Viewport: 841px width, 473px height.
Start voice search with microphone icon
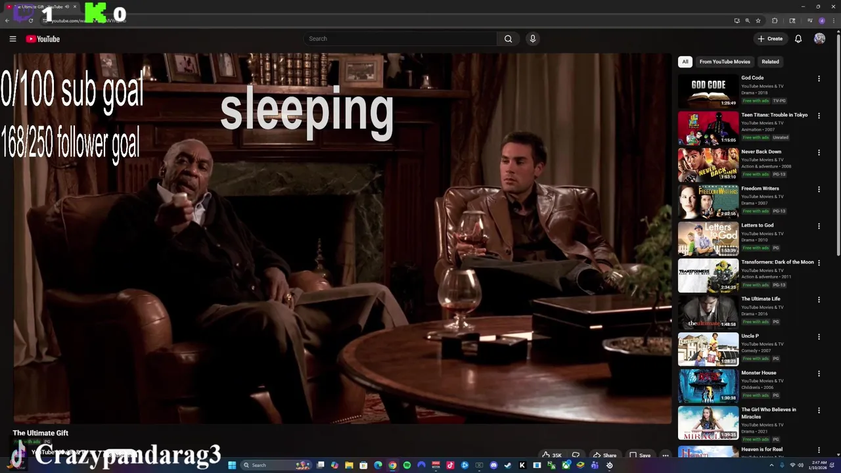point(533,39)
